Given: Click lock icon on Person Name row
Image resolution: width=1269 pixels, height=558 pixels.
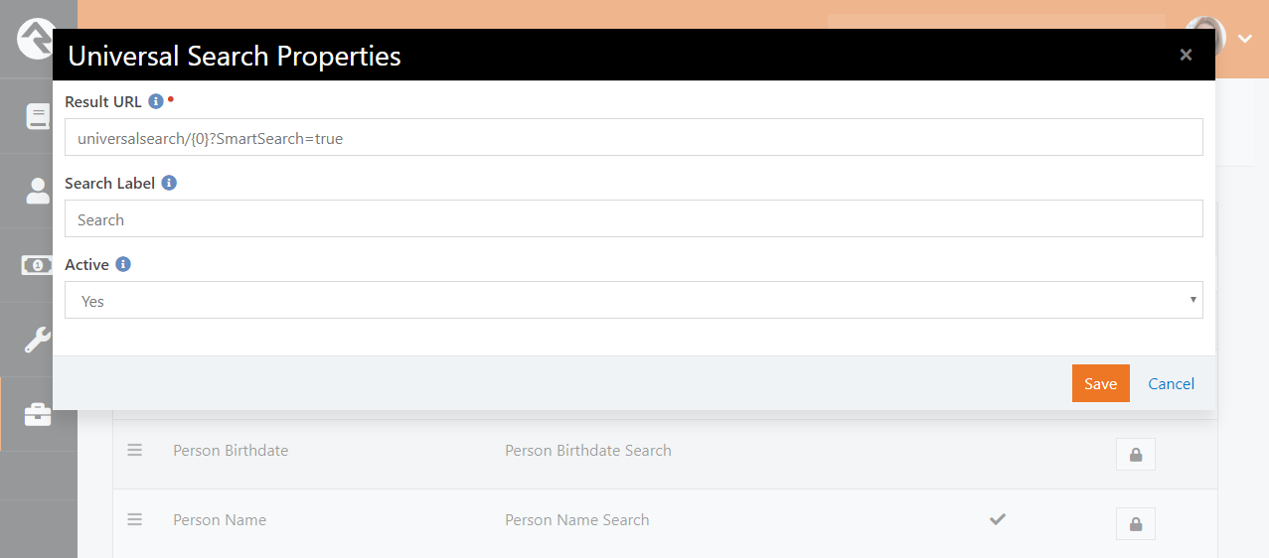Looking at the screenshot, I should 1135,523.
